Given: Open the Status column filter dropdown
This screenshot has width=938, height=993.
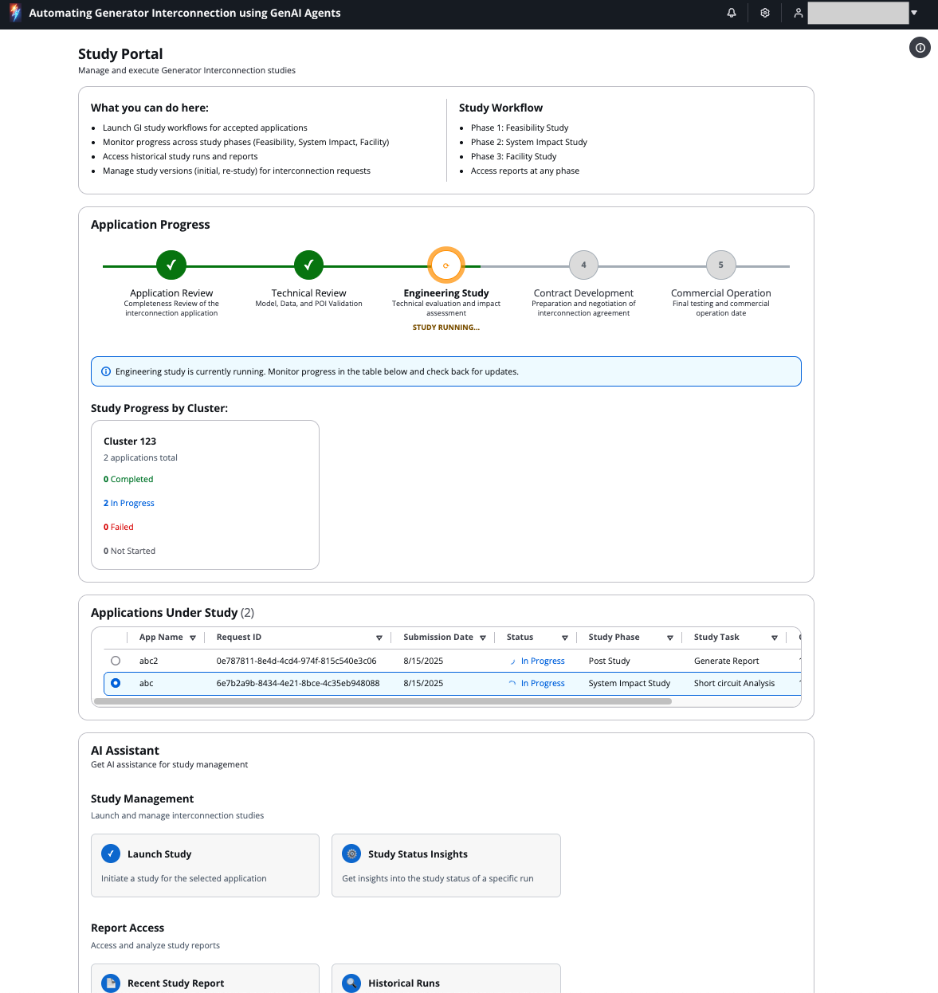Looking at the screenshot, I should (x=564, y=638).
